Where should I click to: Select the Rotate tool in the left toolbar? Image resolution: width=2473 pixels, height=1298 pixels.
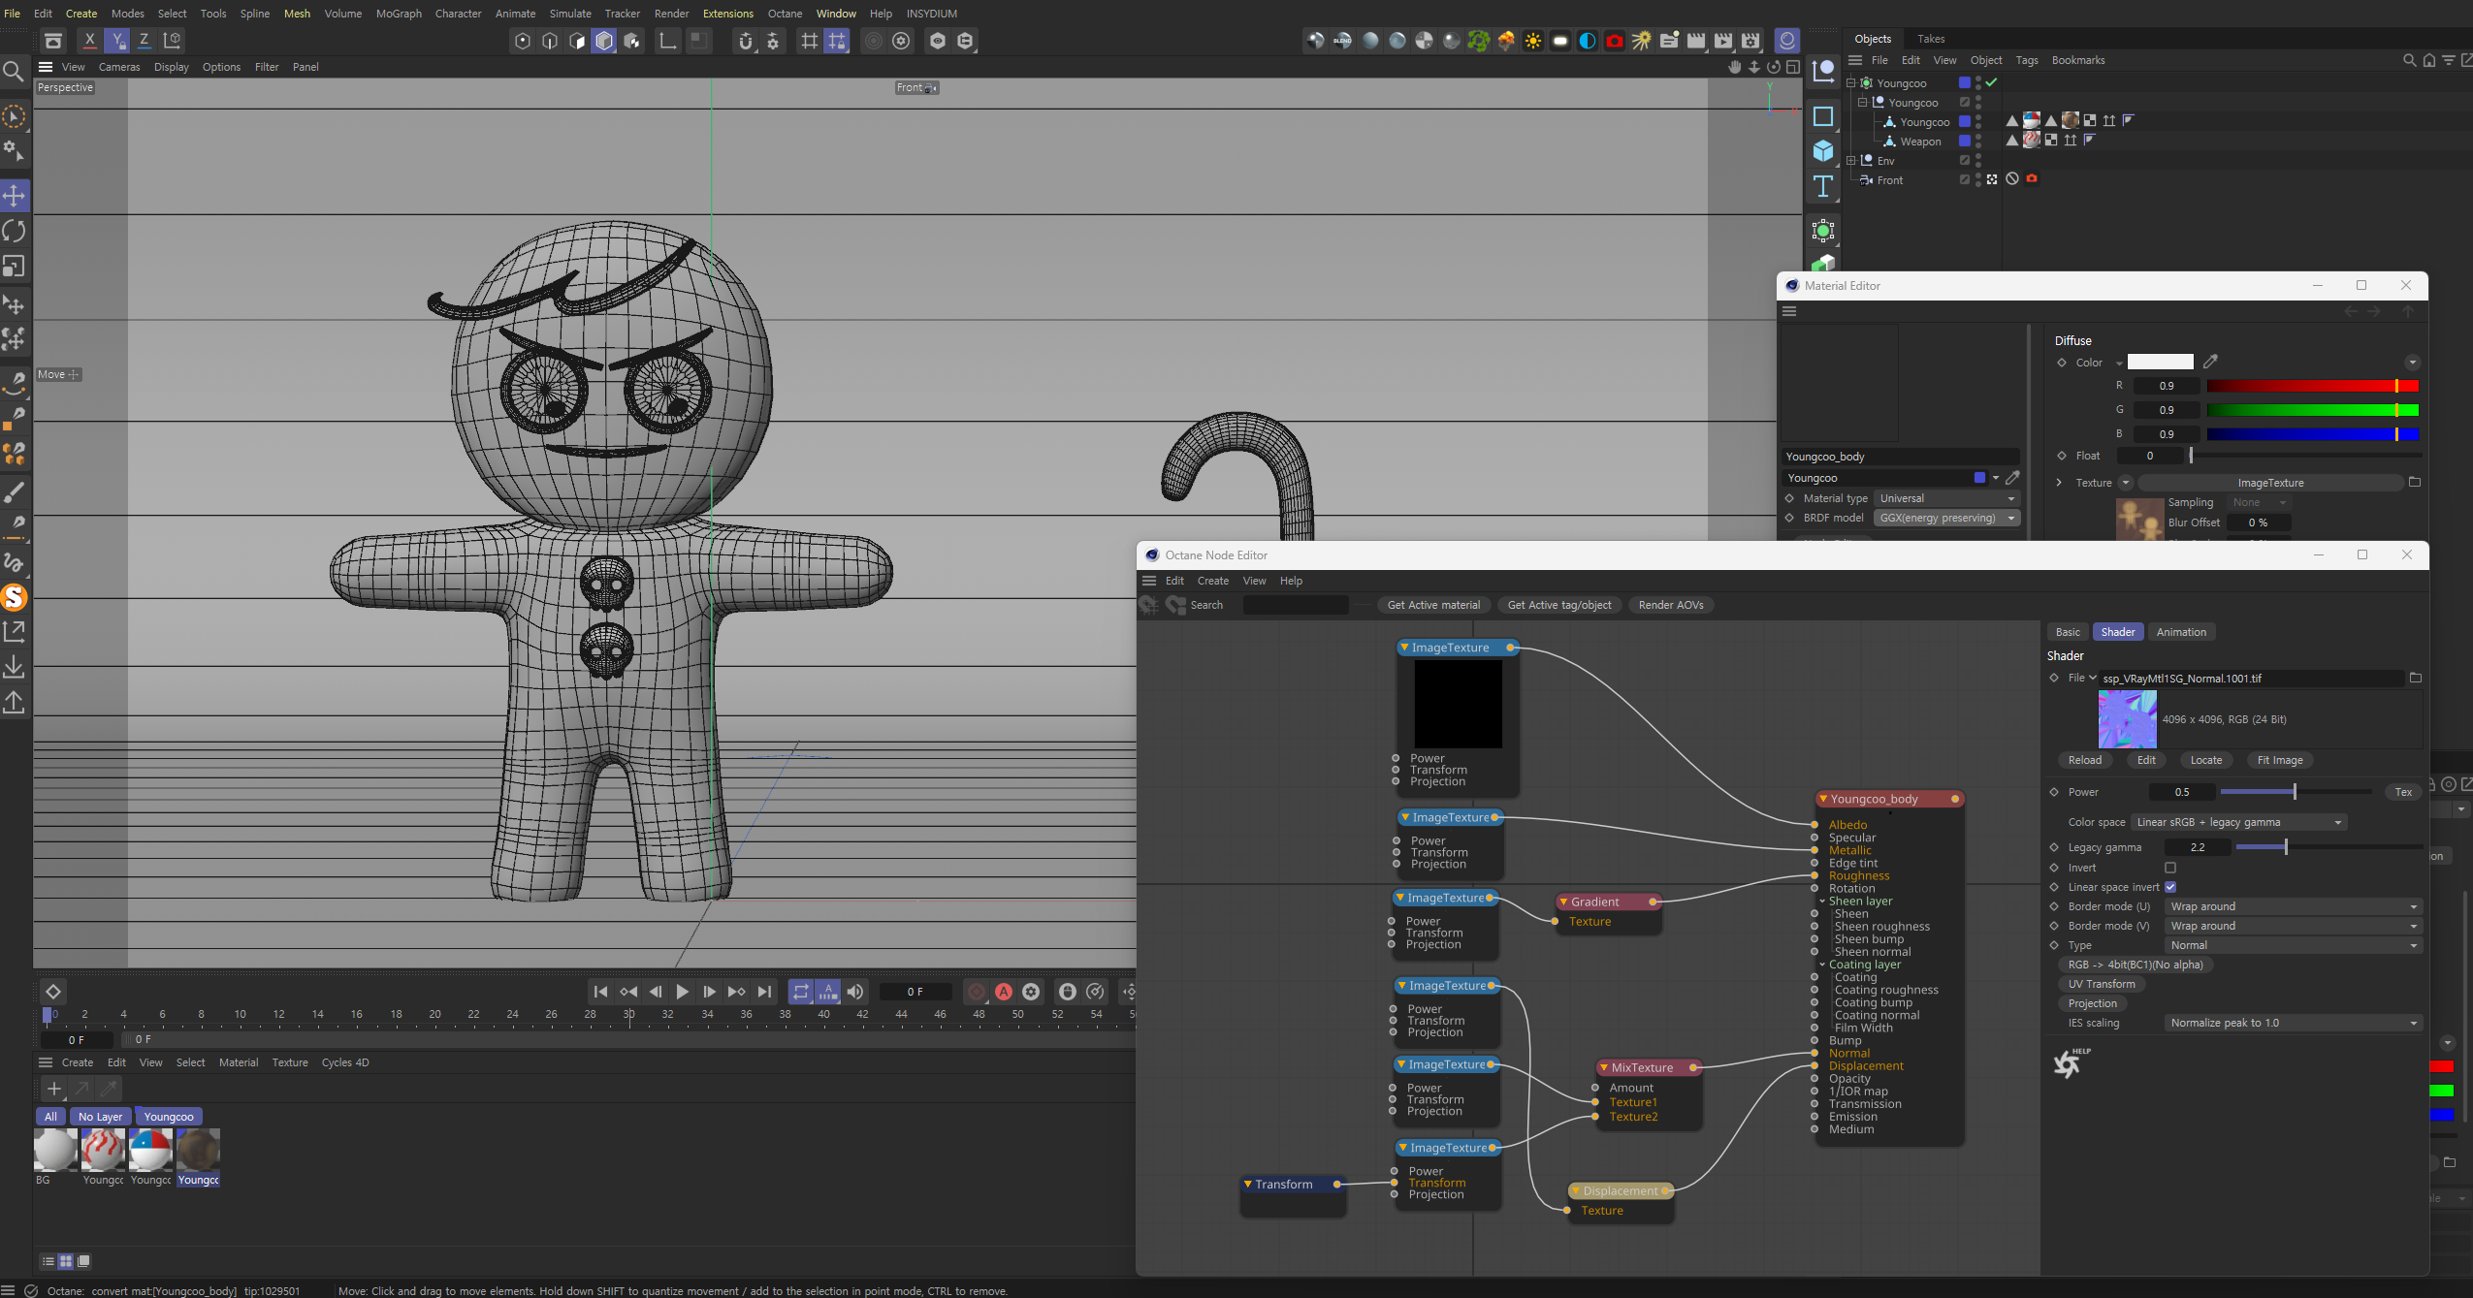[15, 231]
